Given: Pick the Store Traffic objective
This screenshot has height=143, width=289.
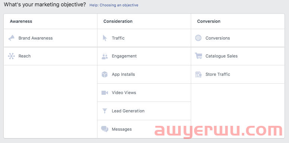Looking at the screenshot, I should [x=238, y=74].
